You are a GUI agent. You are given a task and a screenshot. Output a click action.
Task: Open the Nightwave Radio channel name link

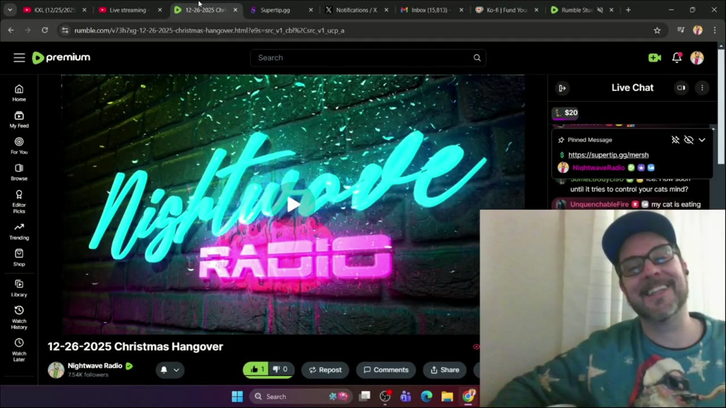point(95,365)
